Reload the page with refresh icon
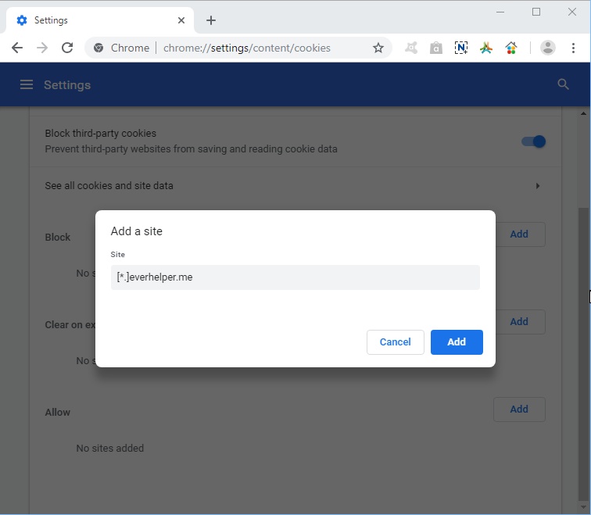Image resolution: width=591 pixels, height=515 pixels. pyautogui.click(x=67, y=48)
